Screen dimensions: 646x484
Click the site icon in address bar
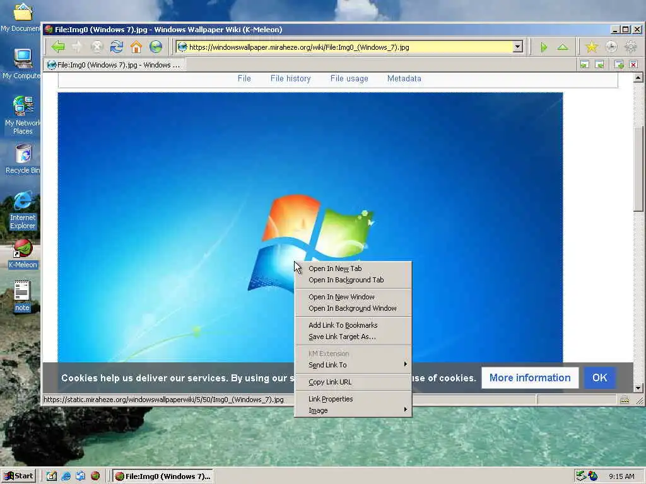(x=182, y=47)
